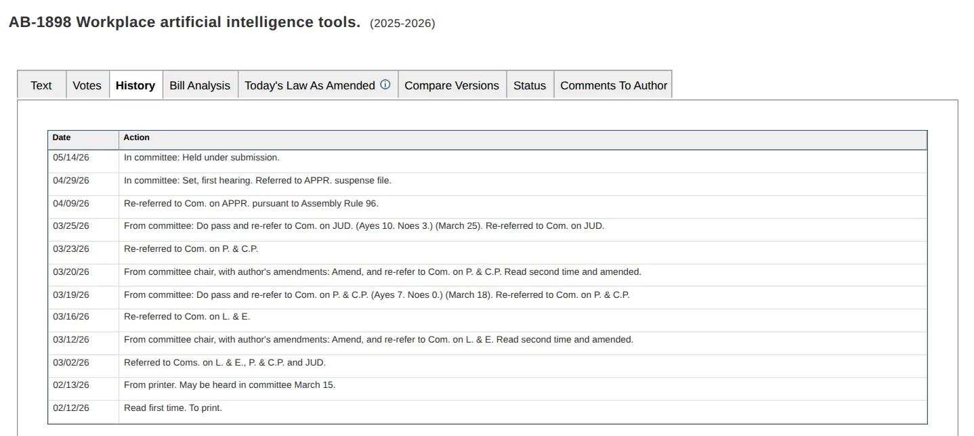Click the amend and re-refer to P. & C.P. entry
Viewport: 974px width, 436px height.
click(x=382, y=271)
